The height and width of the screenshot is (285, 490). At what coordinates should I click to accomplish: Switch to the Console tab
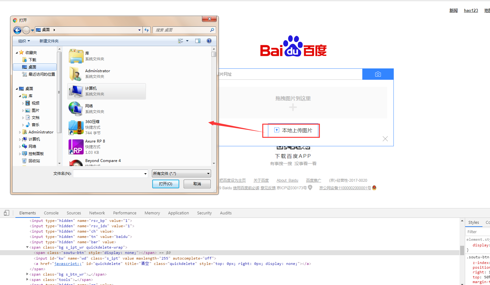[x=51, y=213]
